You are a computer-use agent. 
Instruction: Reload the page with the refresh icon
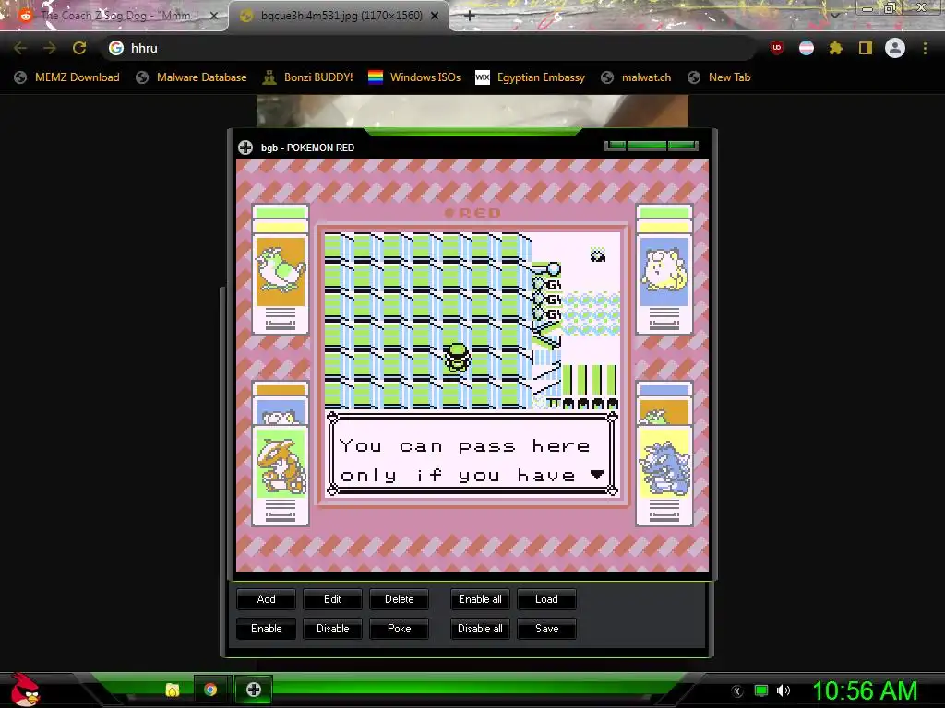coord(79,48)
